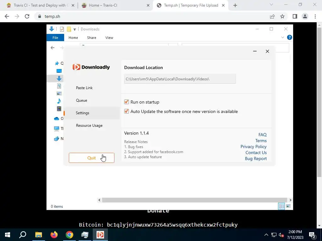
Task: Open View tab in Downloads explorer
Action: tap(109, 38)
